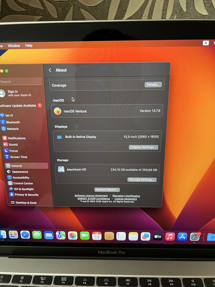Open Regulatory Certification link

tap(126, 196)
